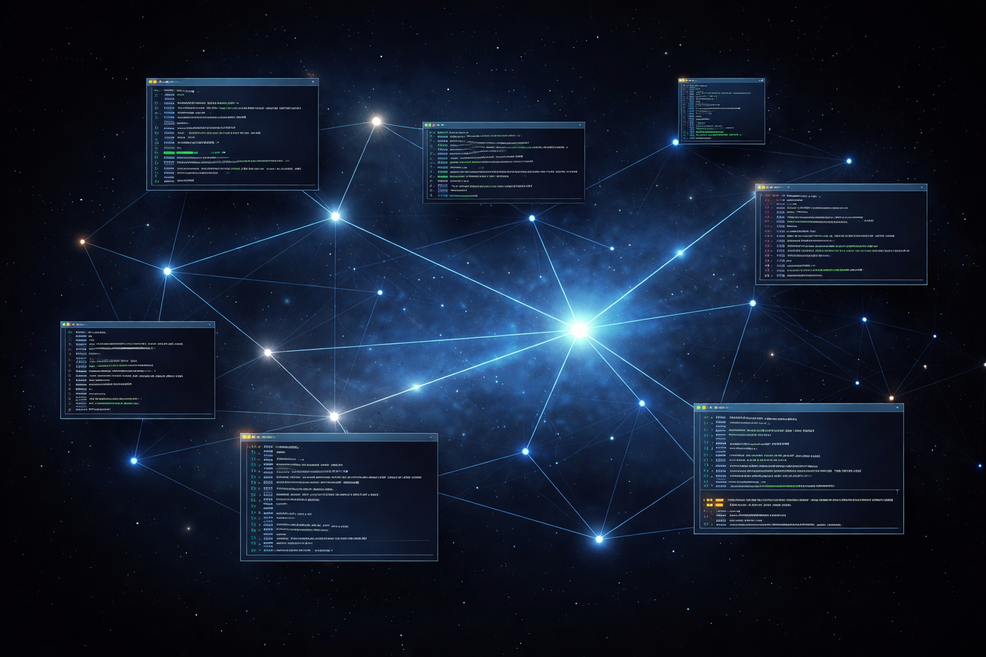
Task: Click the white node above the bottom-left terminal
Action: pyautogui.click(x=334, y=416)
